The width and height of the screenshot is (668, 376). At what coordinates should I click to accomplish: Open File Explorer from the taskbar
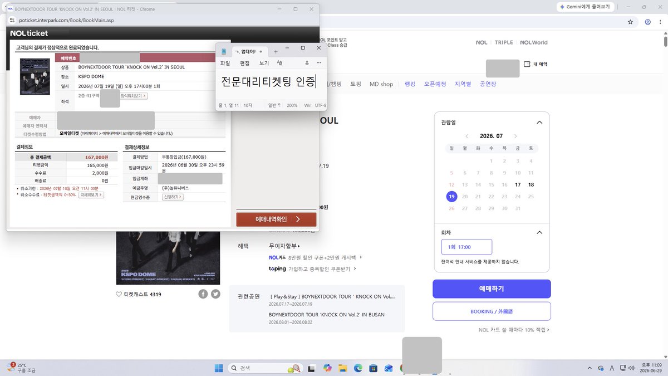pos(343,368)
